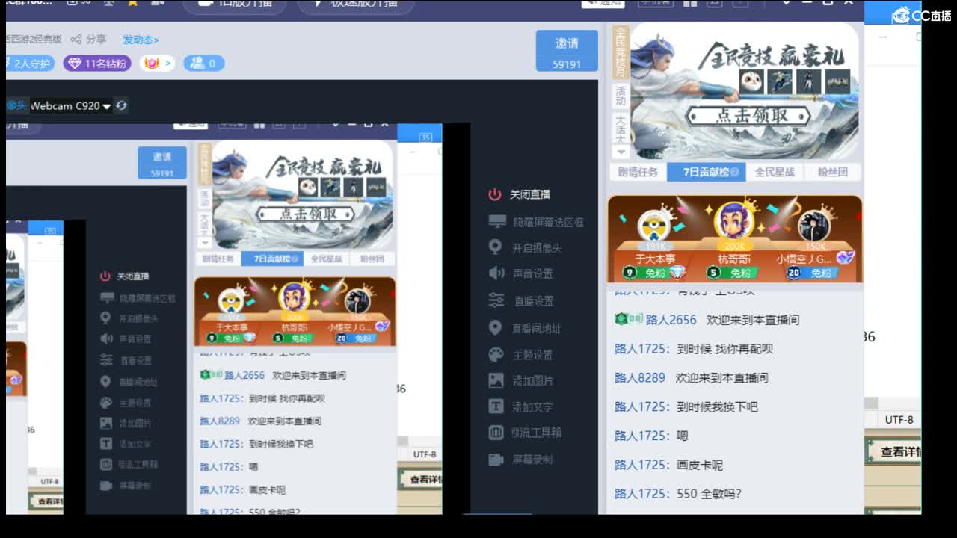Open 声音设置 speaker icon

tap(496, 273)
